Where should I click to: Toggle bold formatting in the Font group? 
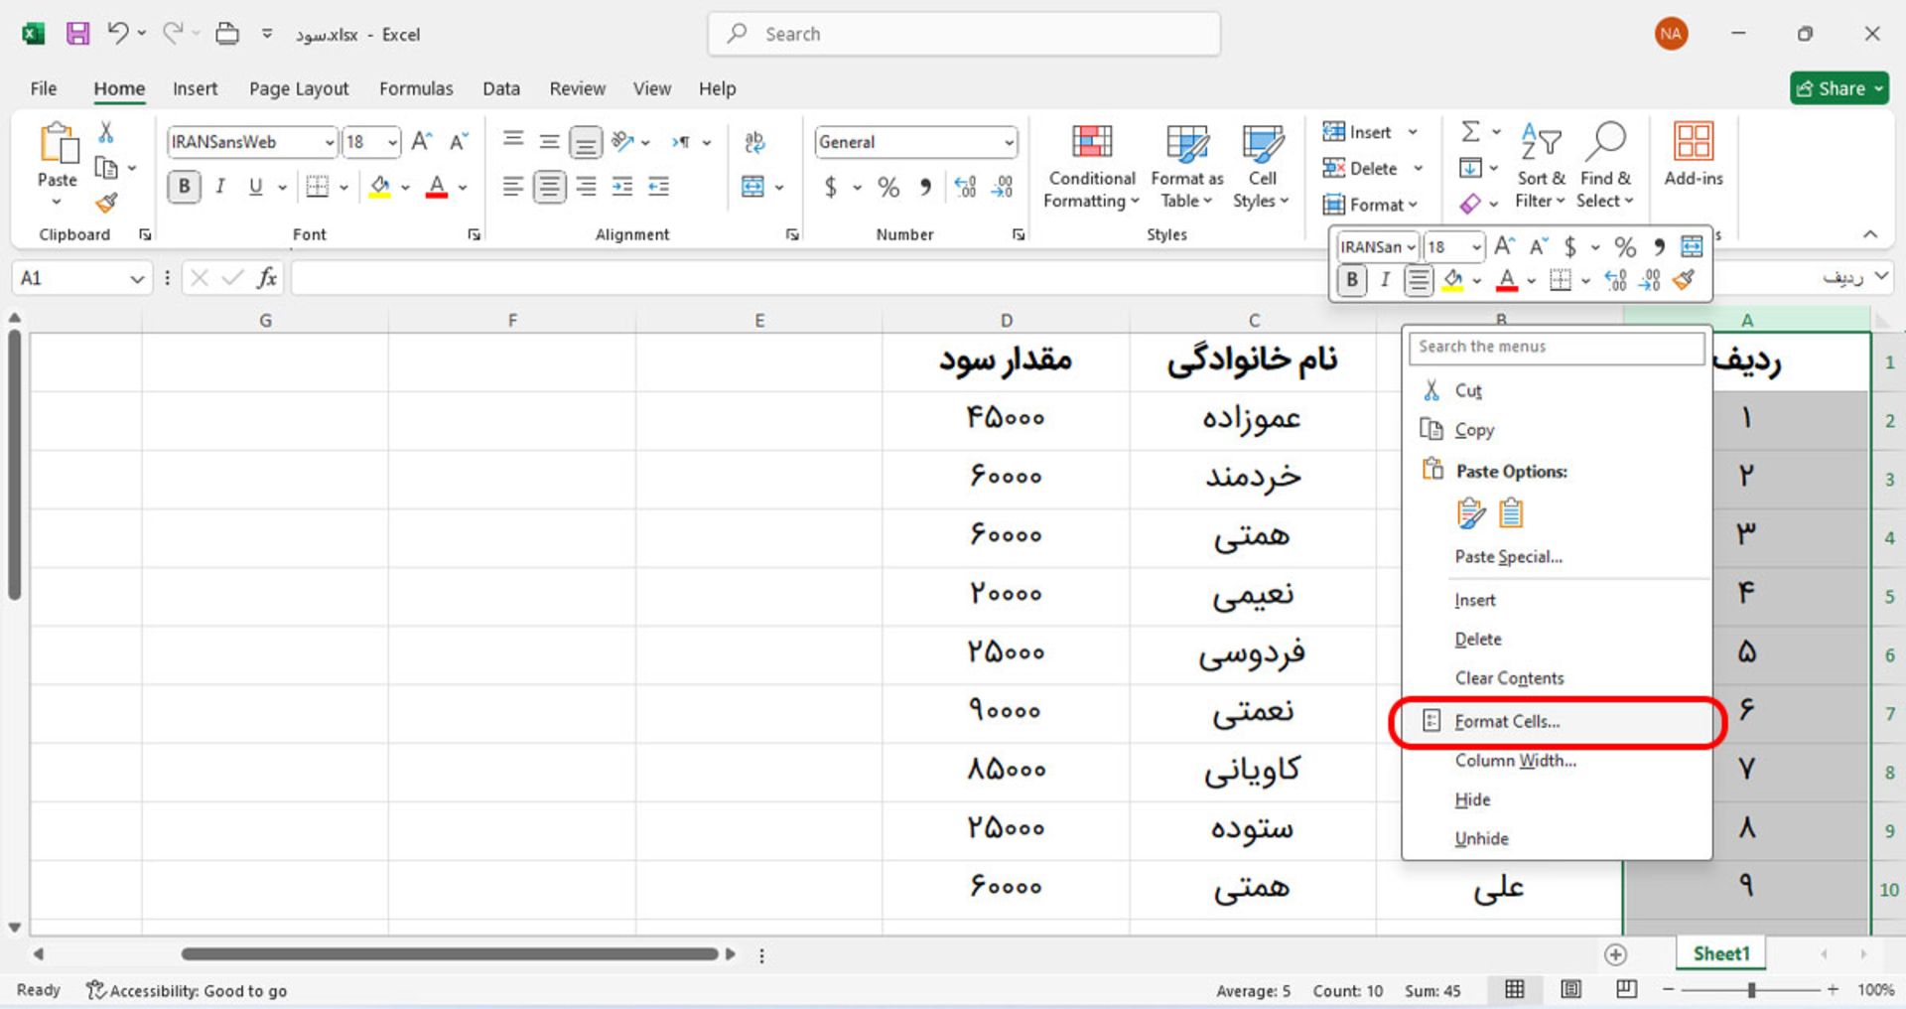(184, 186)
